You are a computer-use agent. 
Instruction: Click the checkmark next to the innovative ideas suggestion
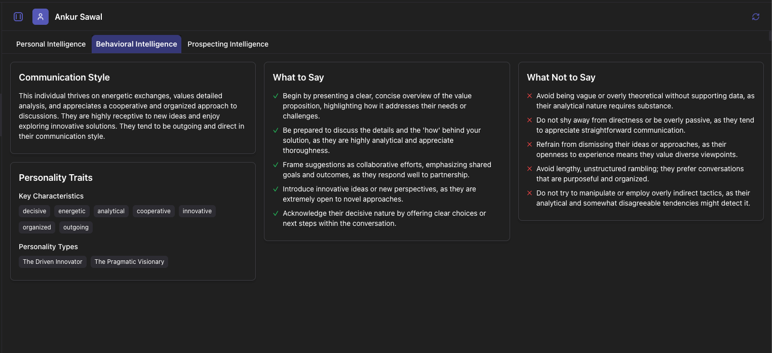[x=276, y=189]
